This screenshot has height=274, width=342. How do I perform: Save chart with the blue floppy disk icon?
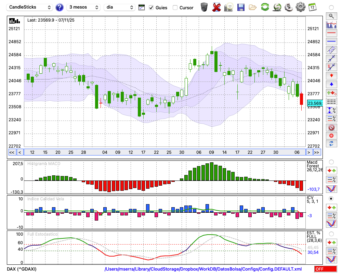(241, 7)
